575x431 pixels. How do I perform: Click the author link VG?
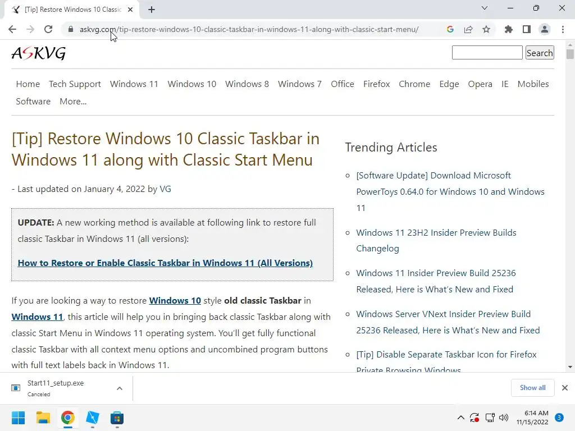(166, 189)
